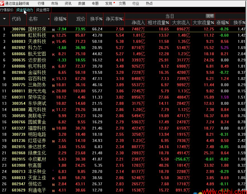Viewport: 247px width, 194px height.
Task: Open the 行情 menu
Action: (x=41, y=3)
